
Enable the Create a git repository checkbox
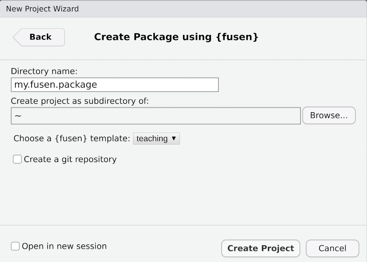tap(17, 159)
